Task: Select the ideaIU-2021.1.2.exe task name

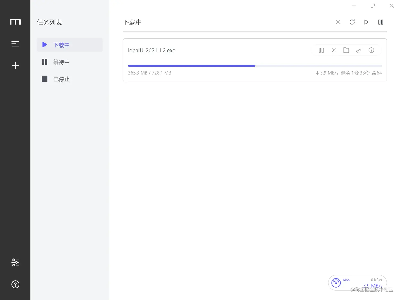Action: (151, 50)
